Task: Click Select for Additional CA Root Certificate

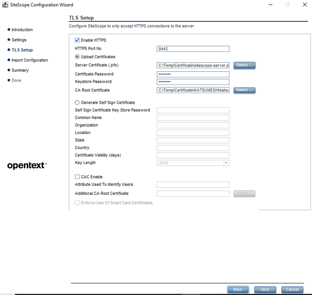Action: click(x=244, y=194)
